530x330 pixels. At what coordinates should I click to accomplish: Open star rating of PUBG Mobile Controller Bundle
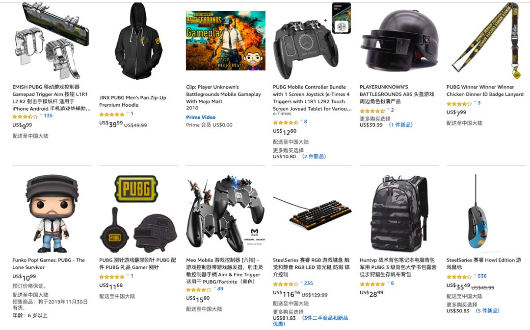click(286, 122)
